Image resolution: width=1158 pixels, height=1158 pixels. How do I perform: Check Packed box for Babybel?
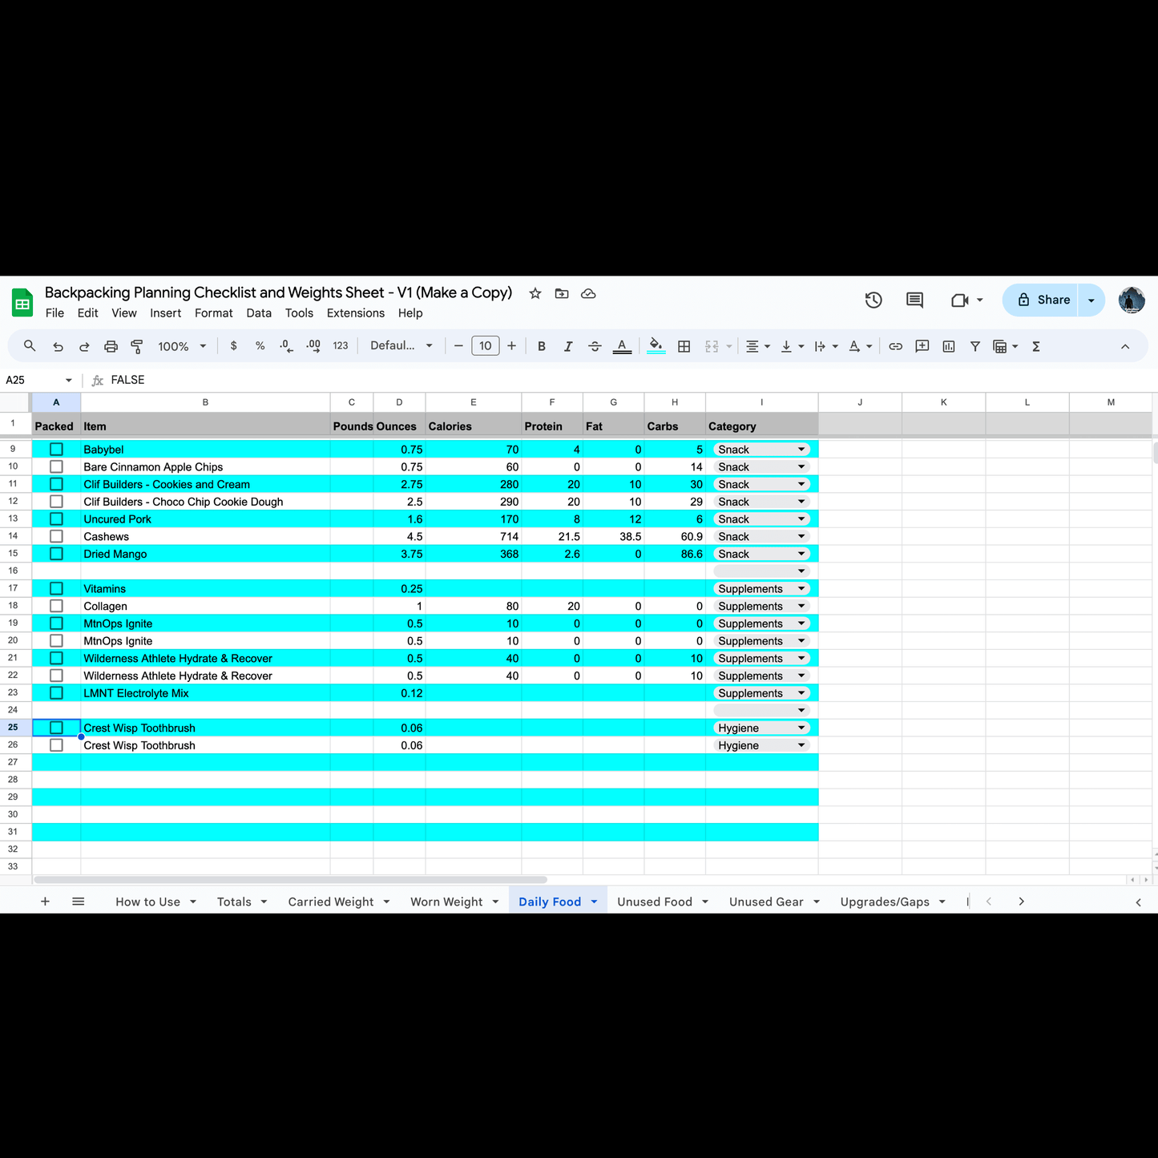(56, 450)
